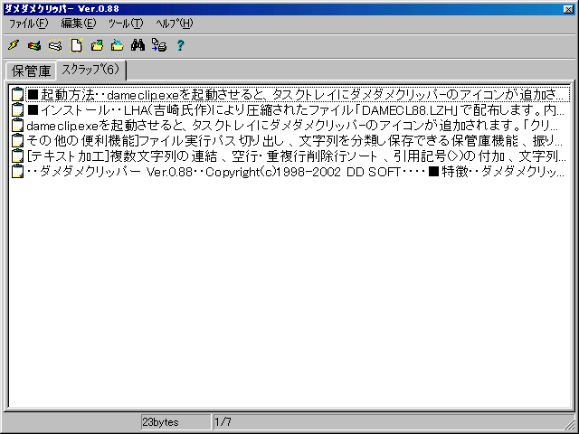
Task: Click clipboard icon beside the その他の便利機能 row
Action: [17, 141]
